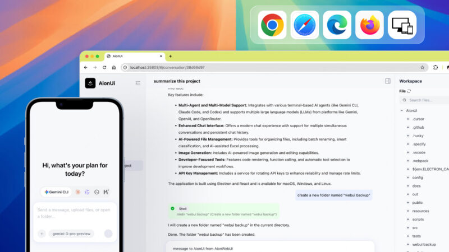This screenshot has width=449, height=252.
Task: Open the gemini-3-pro-preview model selector
Action: pyautogui.click(x=71, y=234)
